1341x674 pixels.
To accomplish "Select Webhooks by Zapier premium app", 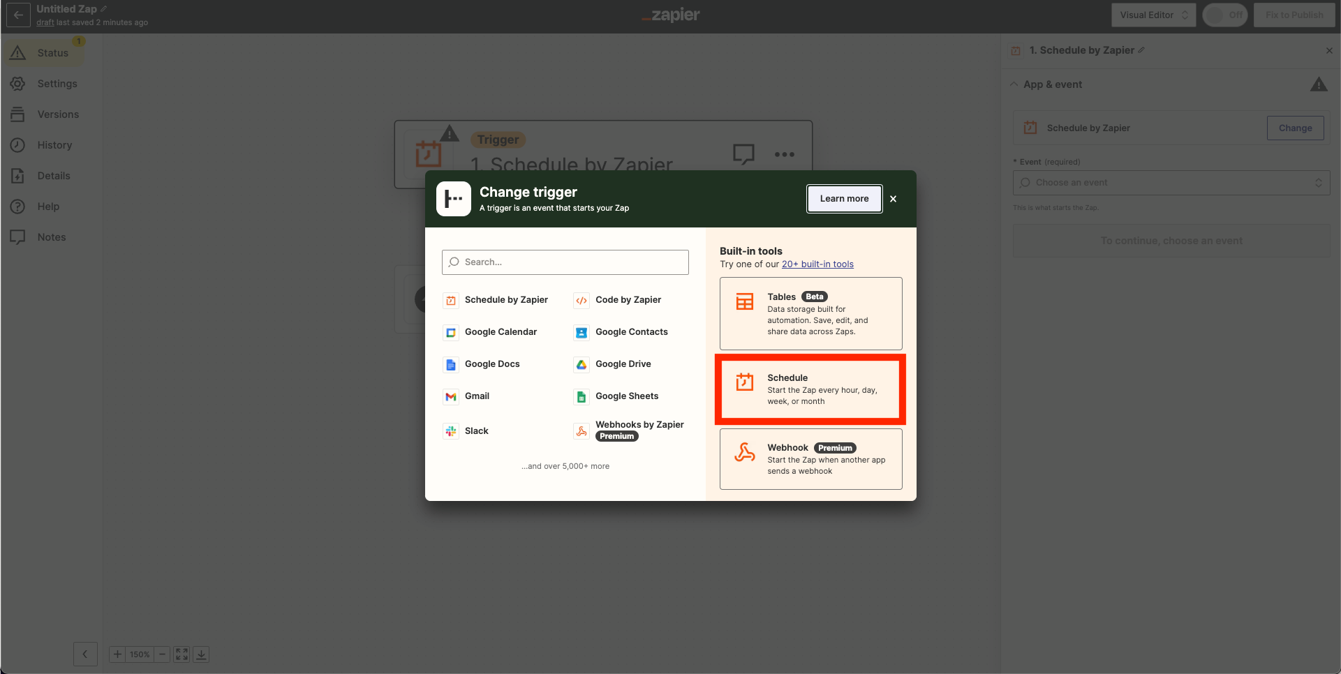I will (629, 430).
